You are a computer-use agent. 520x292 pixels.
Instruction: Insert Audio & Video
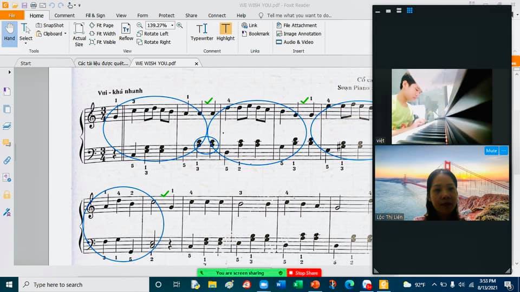pos(295,42)
